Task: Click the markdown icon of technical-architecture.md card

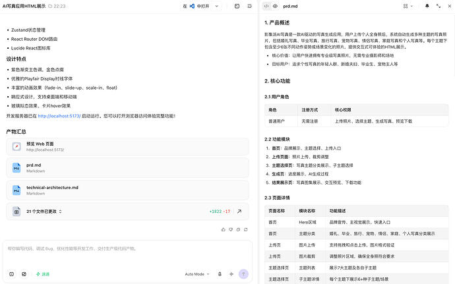Action: 16,190
